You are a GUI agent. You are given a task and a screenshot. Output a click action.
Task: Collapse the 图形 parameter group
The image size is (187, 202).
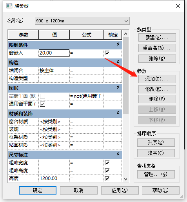click(118, 87)
